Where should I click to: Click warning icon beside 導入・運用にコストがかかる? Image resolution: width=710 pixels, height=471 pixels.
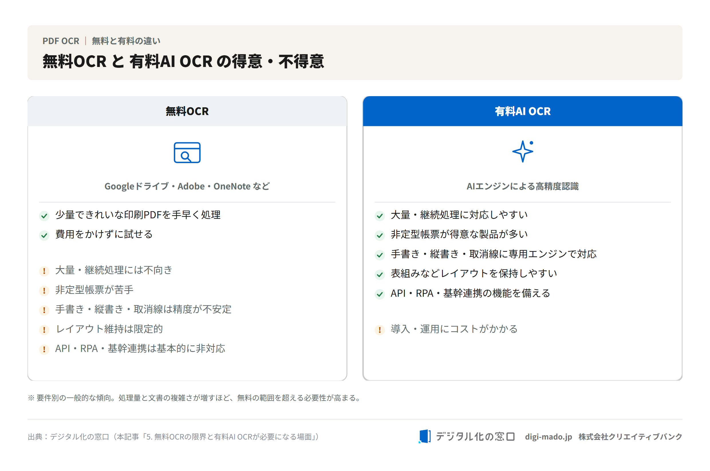pos(380,330)
